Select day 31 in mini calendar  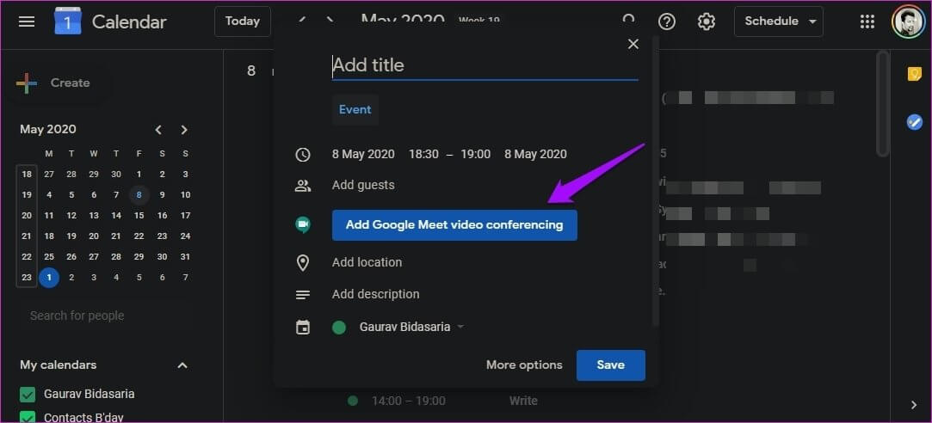pos(185,257)
